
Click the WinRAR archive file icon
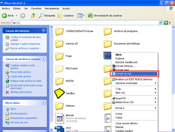pyautogui.click(x=107, y=55)
